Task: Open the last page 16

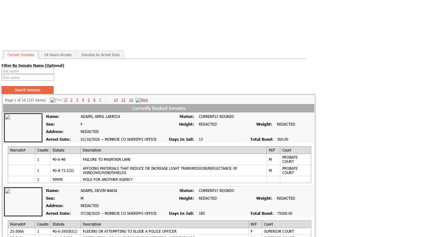Action: click(131, 100)
